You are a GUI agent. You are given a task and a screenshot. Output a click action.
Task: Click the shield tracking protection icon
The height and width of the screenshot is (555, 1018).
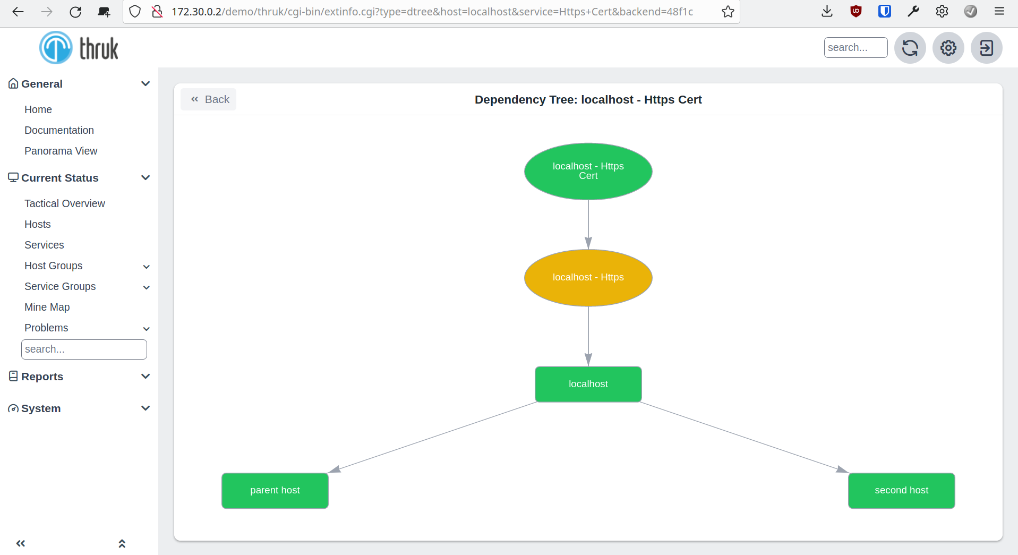[135, 12]
